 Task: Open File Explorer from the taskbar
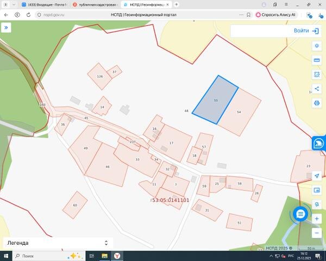click(104, 256)
